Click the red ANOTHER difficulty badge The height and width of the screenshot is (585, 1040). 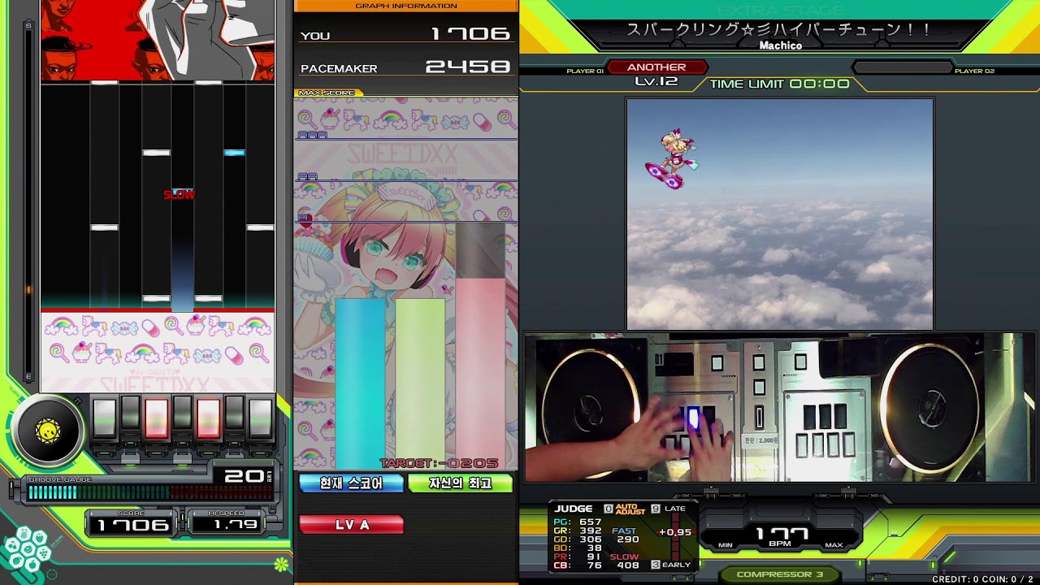click(656, 67)
